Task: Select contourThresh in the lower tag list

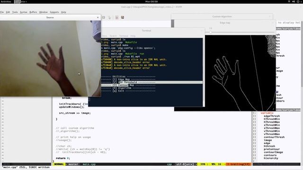Action: tap(274, 137)
